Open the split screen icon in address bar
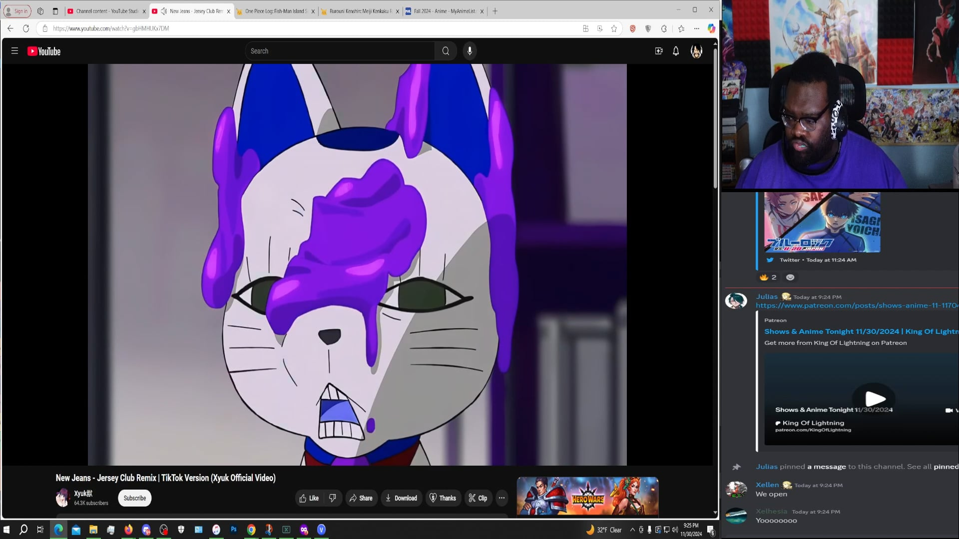The height and width of the screenshot is (539, 959). point(586,28)
